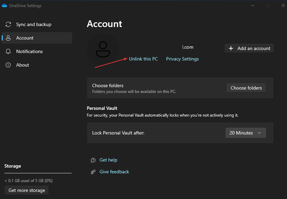Open the Give feedback link
This screenshot has height=199, width=287.
click(x=114, y=172)
